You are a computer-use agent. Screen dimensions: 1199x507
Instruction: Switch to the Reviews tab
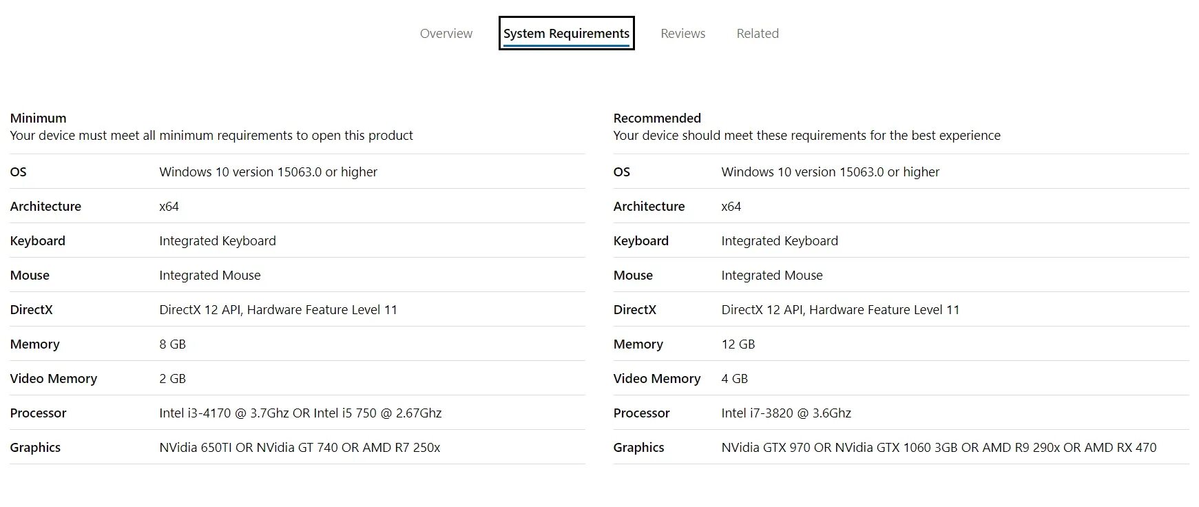point(682,34)
